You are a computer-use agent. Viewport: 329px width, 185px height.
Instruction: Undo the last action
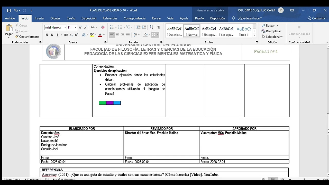(x=16, y=11)
